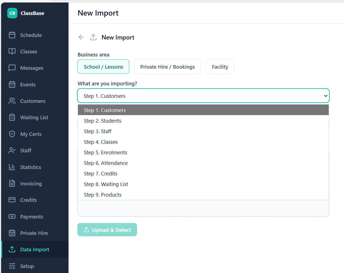Click the Credits card icon
Viewport: 344px width, 273px height.
[12, 200]
